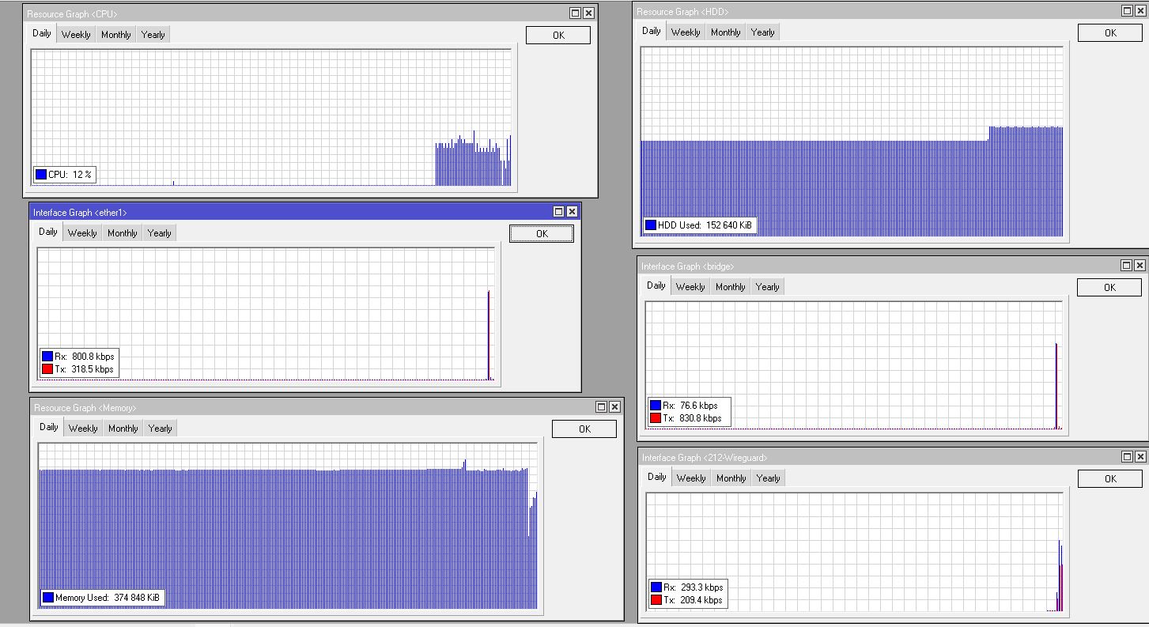This screenshot has height=627, width=1149.
Task: Open Monthly tab in bridge Interface Graph
Action: 731,287
